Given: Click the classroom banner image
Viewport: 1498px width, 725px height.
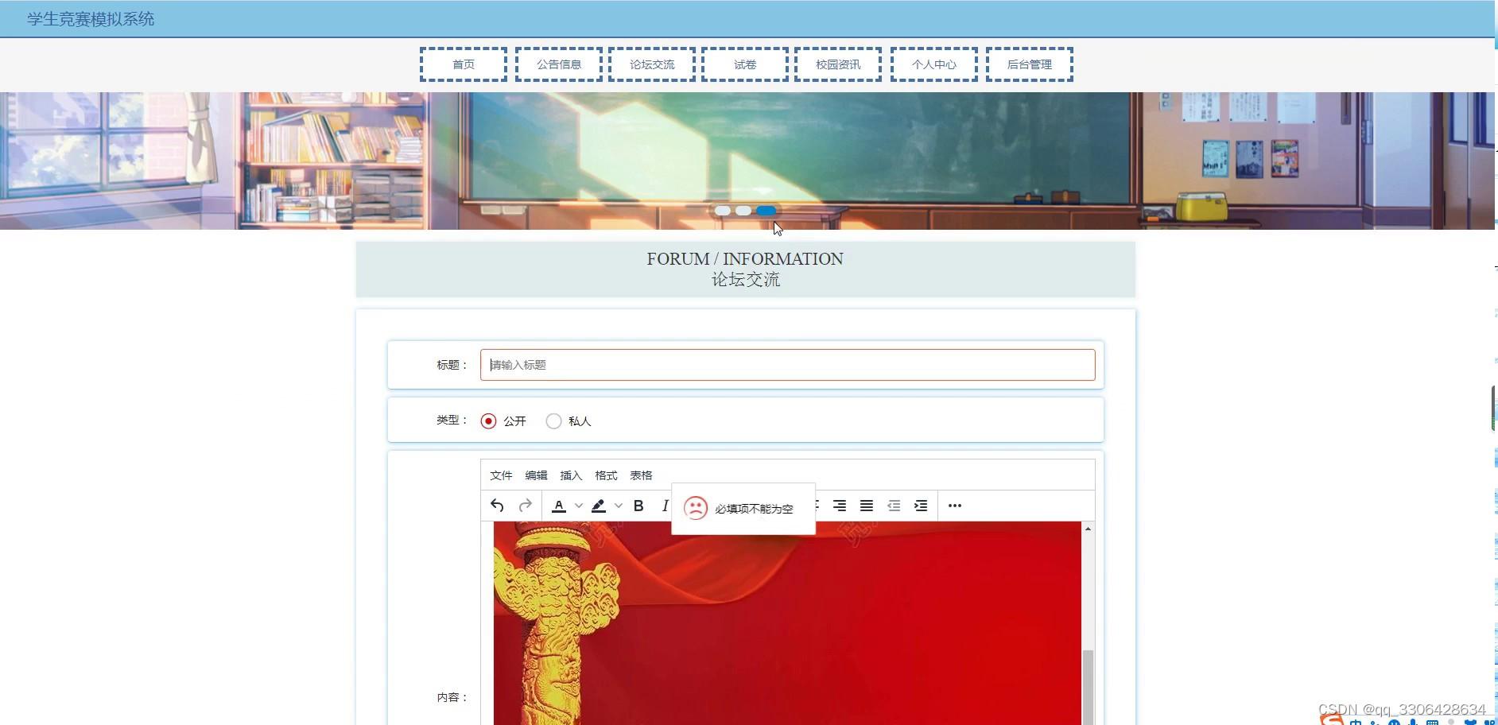Looking at the screenshot, I should [747, 161].
